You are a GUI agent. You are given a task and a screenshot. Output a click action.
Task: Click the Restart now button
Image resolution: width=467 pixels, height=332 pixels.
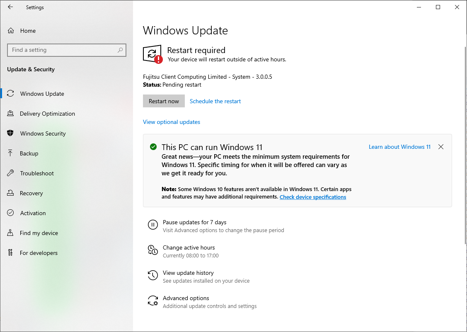tap(164, 101)
